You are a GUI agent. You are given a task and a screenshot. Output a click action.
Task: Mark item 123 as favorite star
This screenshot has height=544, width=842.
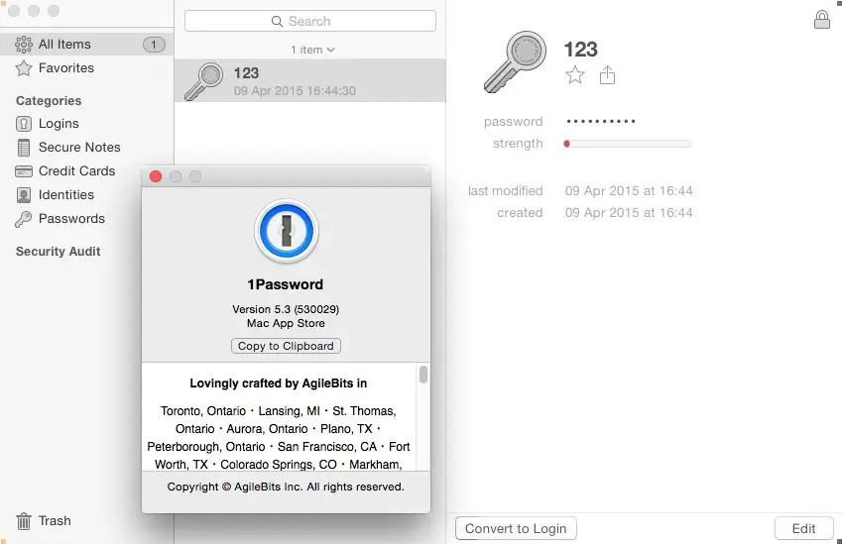click(575, 75)
